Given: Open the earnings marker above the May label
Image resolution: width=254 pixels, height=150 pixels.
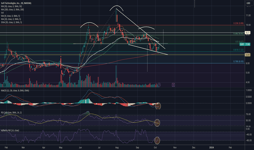Looking at the screenshot, I should (x=61, y=85).
